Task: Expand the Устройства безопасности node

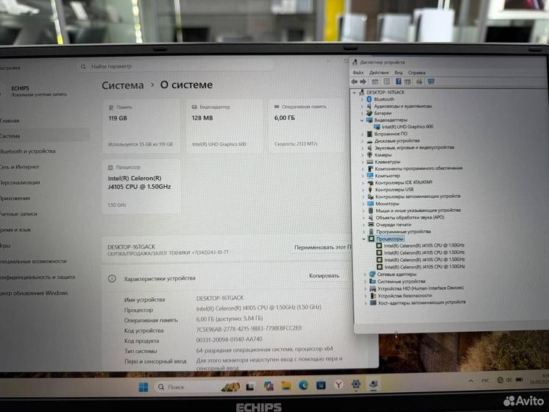Action: click(366, 296)
